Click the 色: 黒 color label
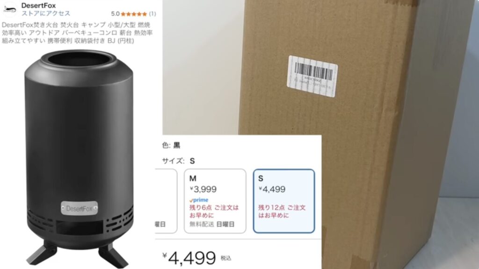 coord(171,145)
